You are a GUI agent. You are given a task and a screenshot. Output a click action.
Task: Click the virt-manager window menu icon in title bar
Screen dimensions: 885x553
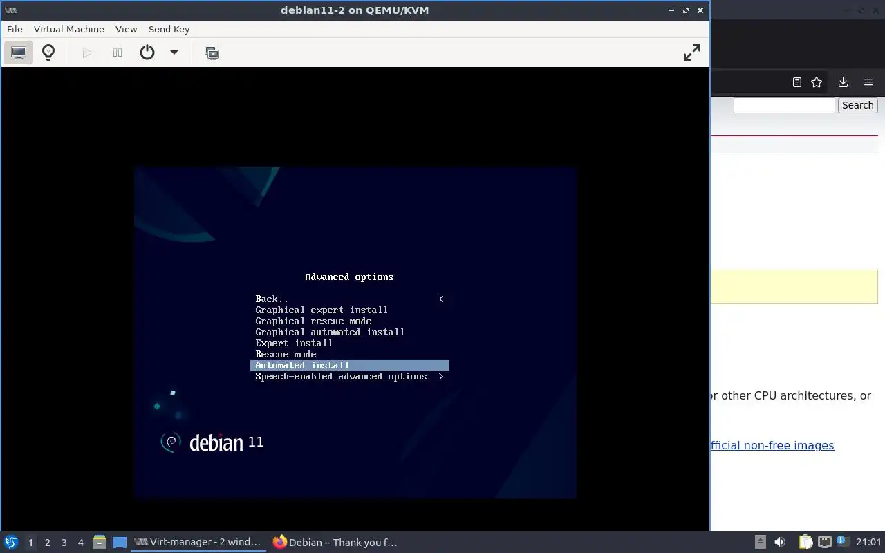(x=11, y=10)
